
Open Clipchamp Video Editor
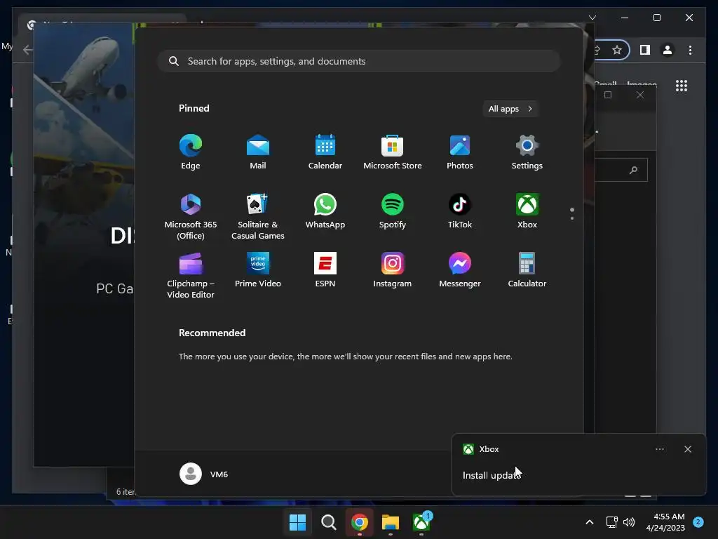pyautogui.click(x=191, y=275)
